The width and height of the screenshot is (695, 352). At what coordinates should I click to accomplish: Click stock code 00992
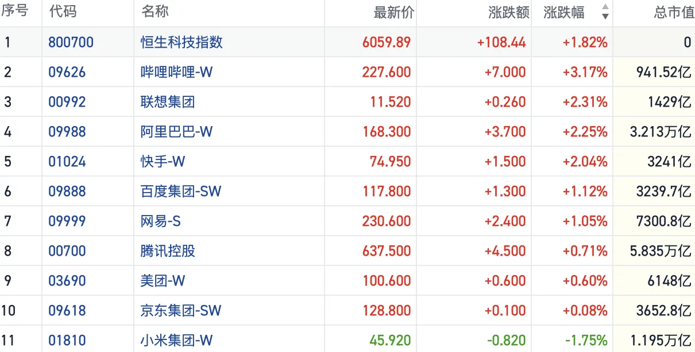67,102
